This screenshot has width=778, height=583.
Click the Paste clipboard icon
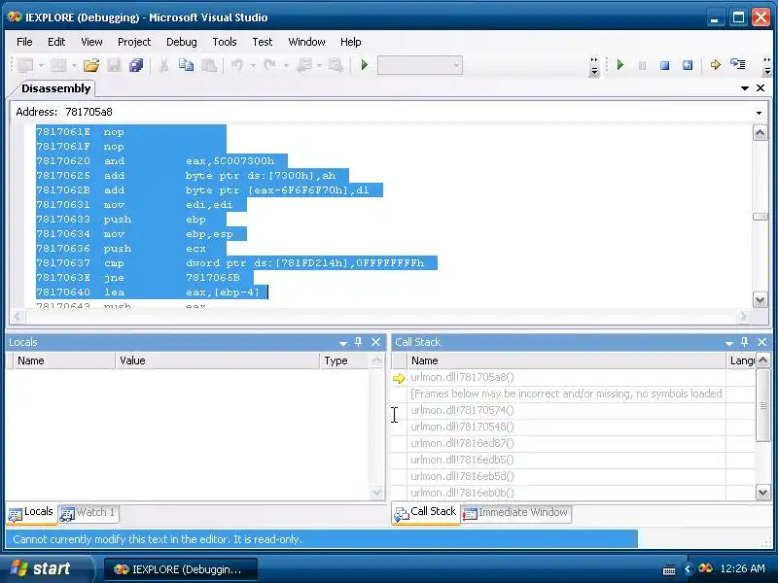click(x=209, y=65)
